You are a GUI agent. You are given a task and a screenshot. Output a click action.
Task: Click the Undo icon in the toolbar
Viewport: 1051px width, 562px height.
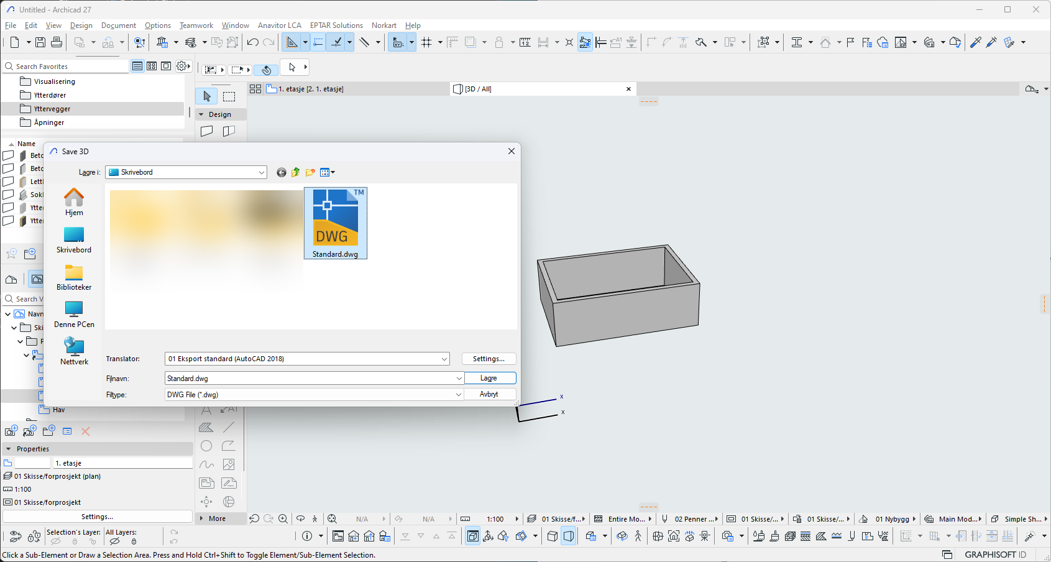coord(252,42)
